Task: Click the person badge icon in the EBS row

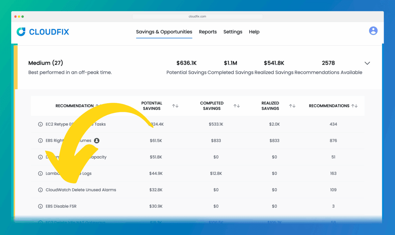Action: click(x=97, y=141)
